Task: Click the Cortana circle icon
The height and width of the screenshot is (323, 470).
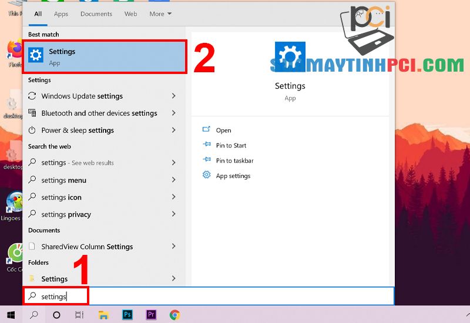Action: tap(56, 315)
